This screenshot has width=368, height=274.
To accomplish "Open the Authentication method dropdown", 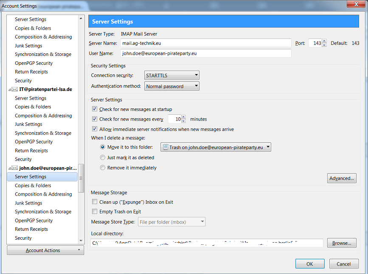I will click(x=171, y=86).
